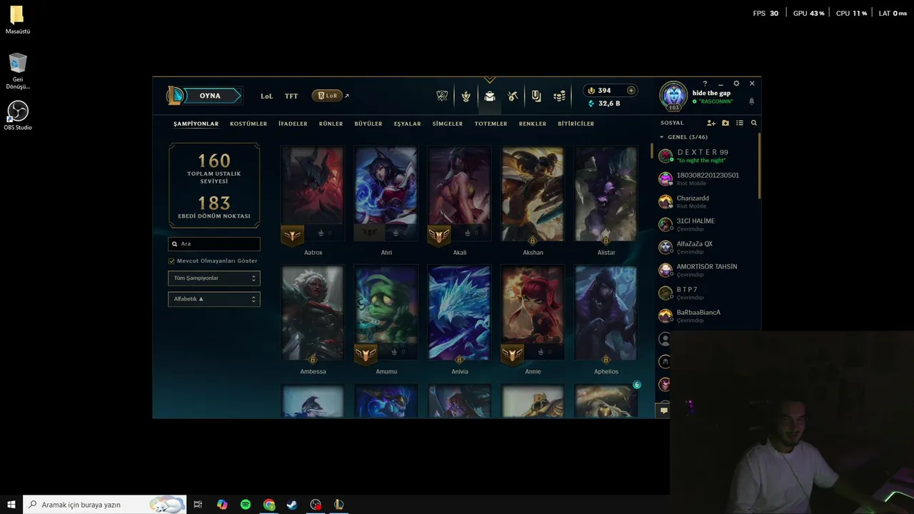Switch to the TOTEMLER tab

491,124
